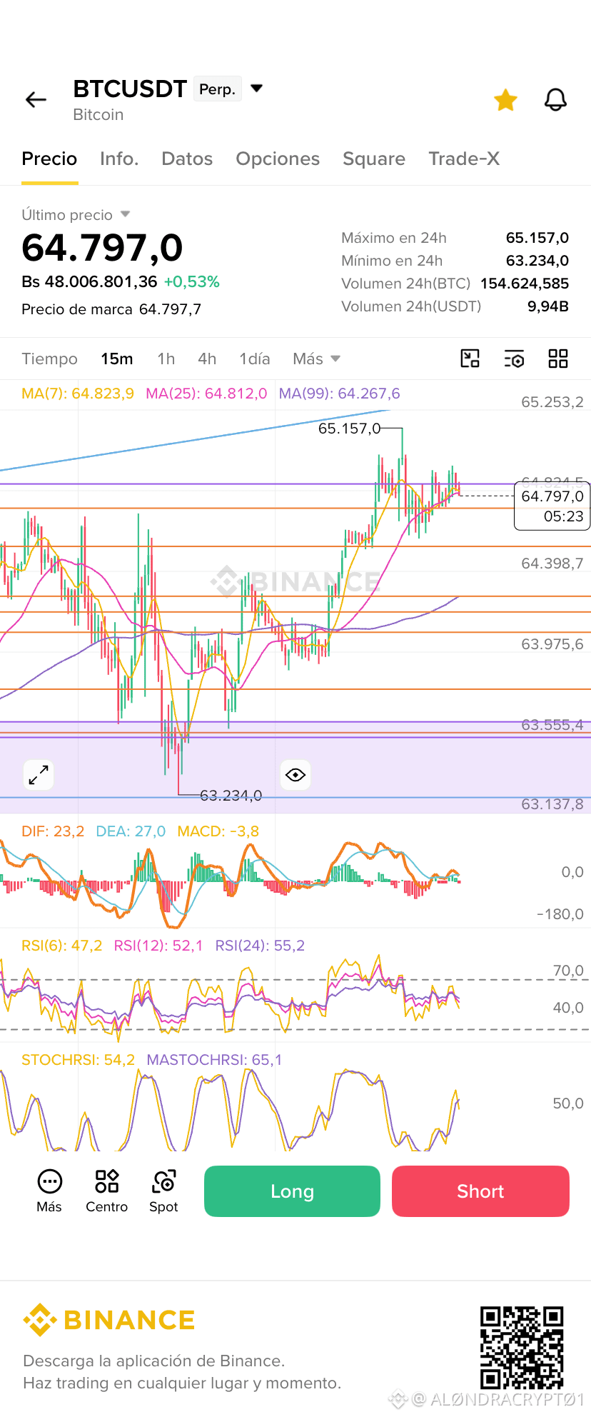Open the Datos tab

(x=187, y=159)
